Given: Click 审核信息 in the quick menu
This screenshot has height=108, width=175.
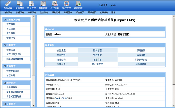Looking at the screenshot, I should (141, 55).
